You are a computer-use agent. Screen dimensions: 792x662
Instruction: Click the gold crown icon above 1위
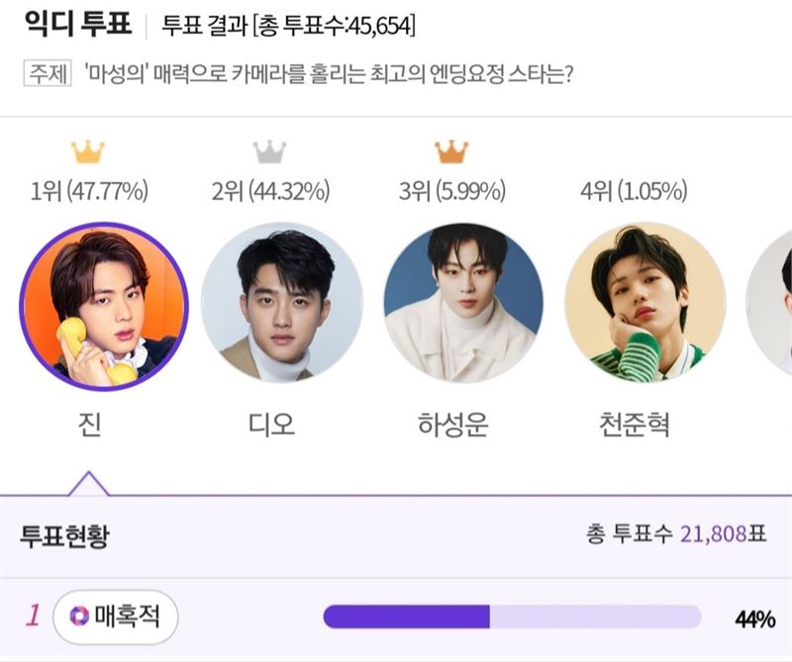pyautogui.click(x=88, y=151)
